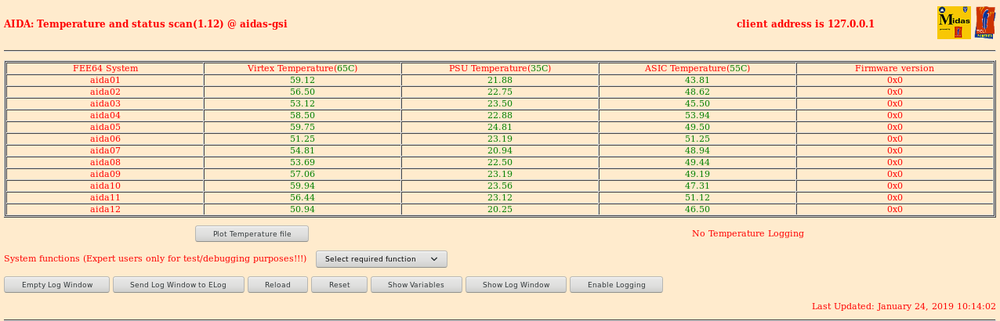This screenshot has width=1000, height=321.
Task: Select the aida05 system name
Action: pyautogui.click(x=105, y=127)
